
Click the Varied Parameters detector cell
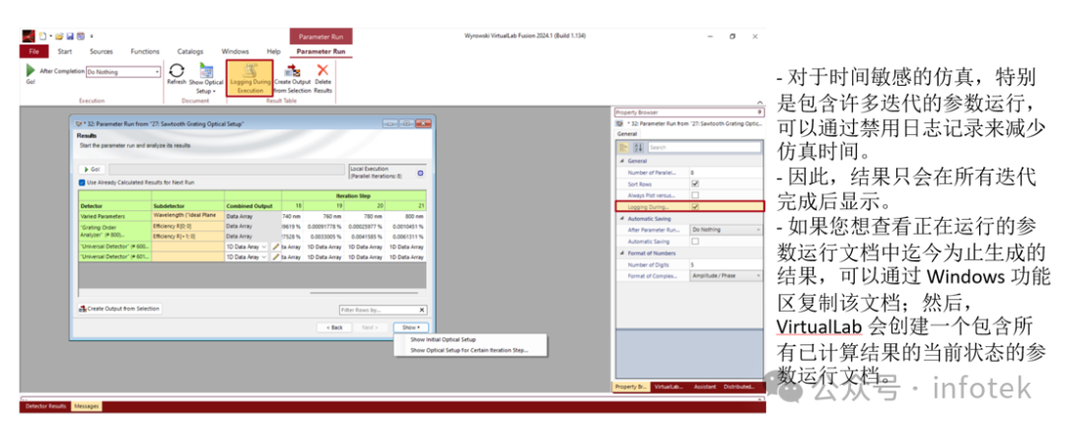(x=114, y=215)
